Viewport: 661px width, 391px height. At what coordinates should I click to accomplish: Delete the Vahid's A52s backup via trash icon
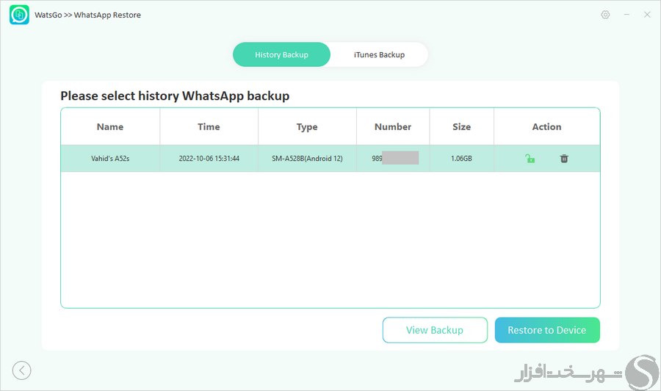pos(564,159)
